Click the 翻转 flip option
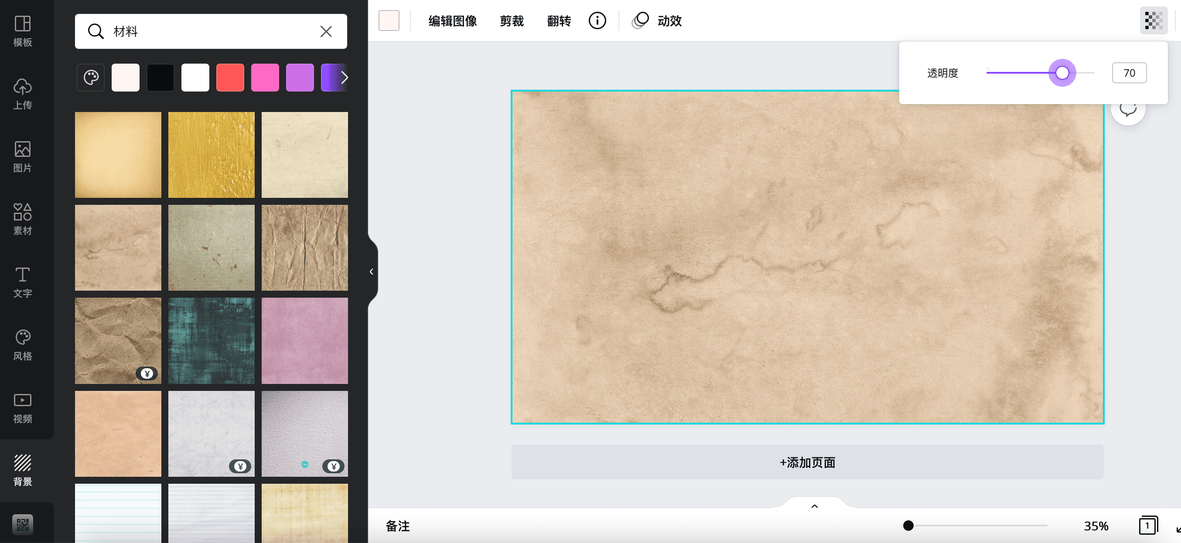 pos(559,20)
